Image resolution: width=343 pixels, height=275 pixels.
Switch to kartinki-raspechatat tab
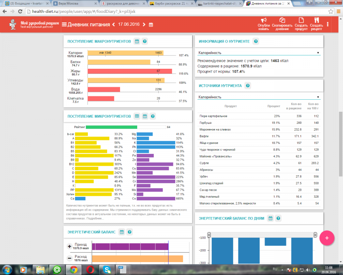point(220,3)
